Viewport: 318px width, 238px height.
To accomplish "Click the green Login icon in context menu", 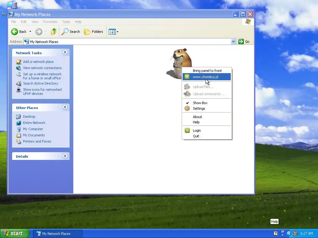I will (x=187, y=130).
